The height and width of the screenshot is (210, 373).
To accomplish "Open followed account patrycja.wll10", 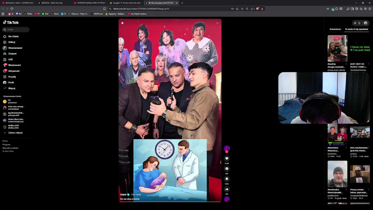I will [13, 114].
